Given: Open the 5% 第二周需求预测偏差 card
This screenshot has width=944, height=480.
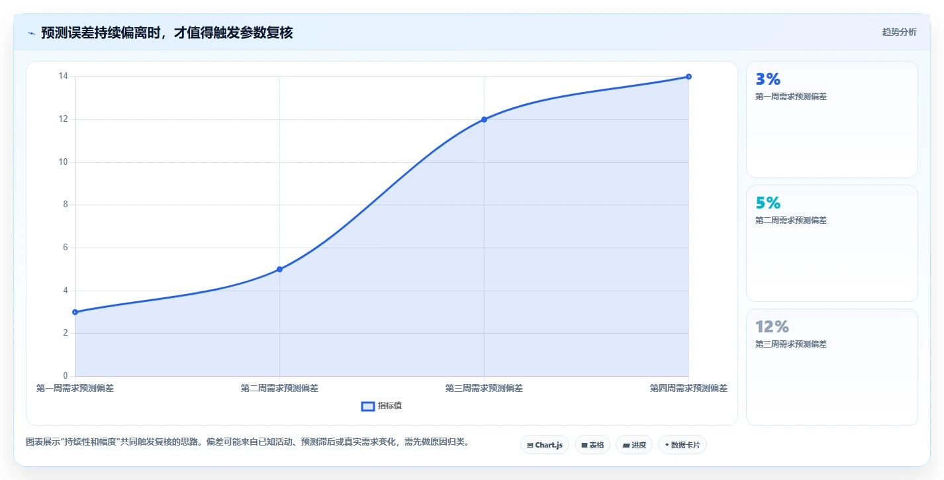Looking at the screenshot, I should tap(831, 243).
